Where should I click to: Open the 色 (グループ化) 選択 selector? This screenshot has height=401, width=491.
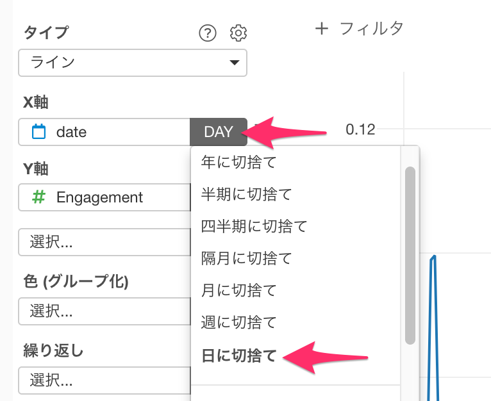click(x=104, y=311)
